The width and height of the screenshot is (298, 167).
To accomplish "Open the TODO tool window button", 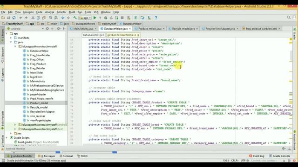I will tap(82, 156).
